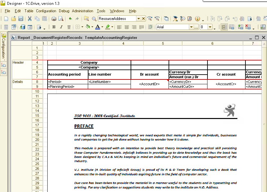Remove named area red X icon

pos(248,27)
